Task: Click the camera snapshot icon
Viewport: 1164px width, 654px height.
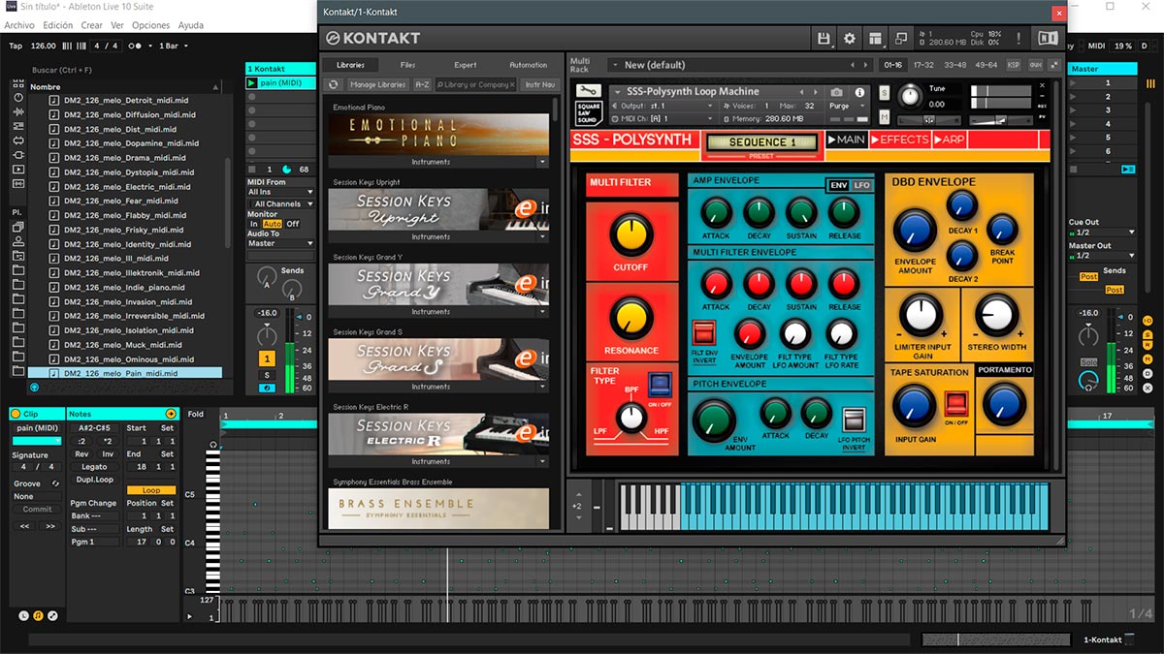Action: pyautogui.click(x=836, y=92)
